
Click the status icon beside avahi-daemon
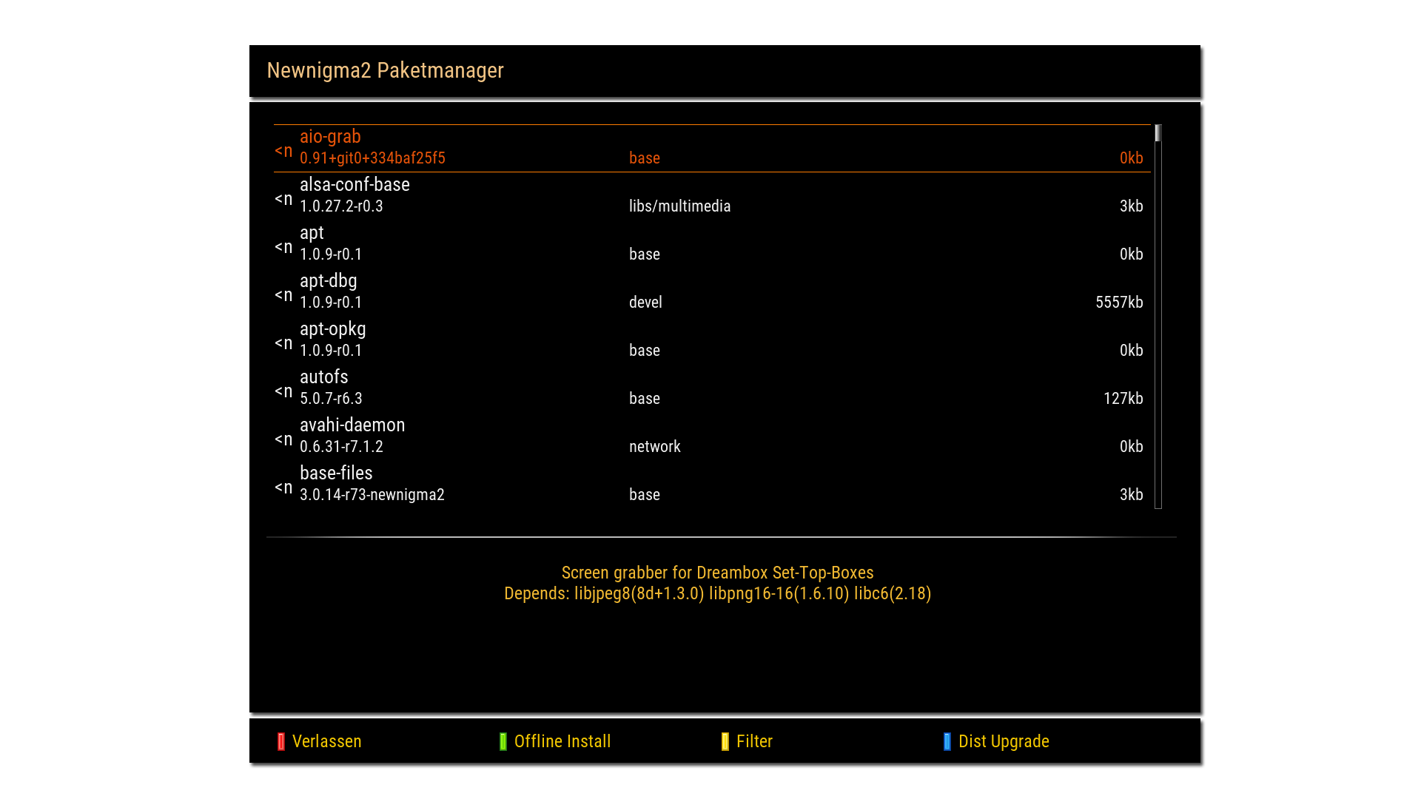(283, 439)
